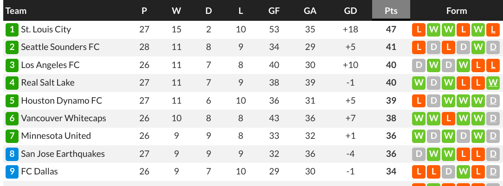Open the Seattle Sounders FC team link
The width and height of the screenshot is (503, 186).
(60, 47)
